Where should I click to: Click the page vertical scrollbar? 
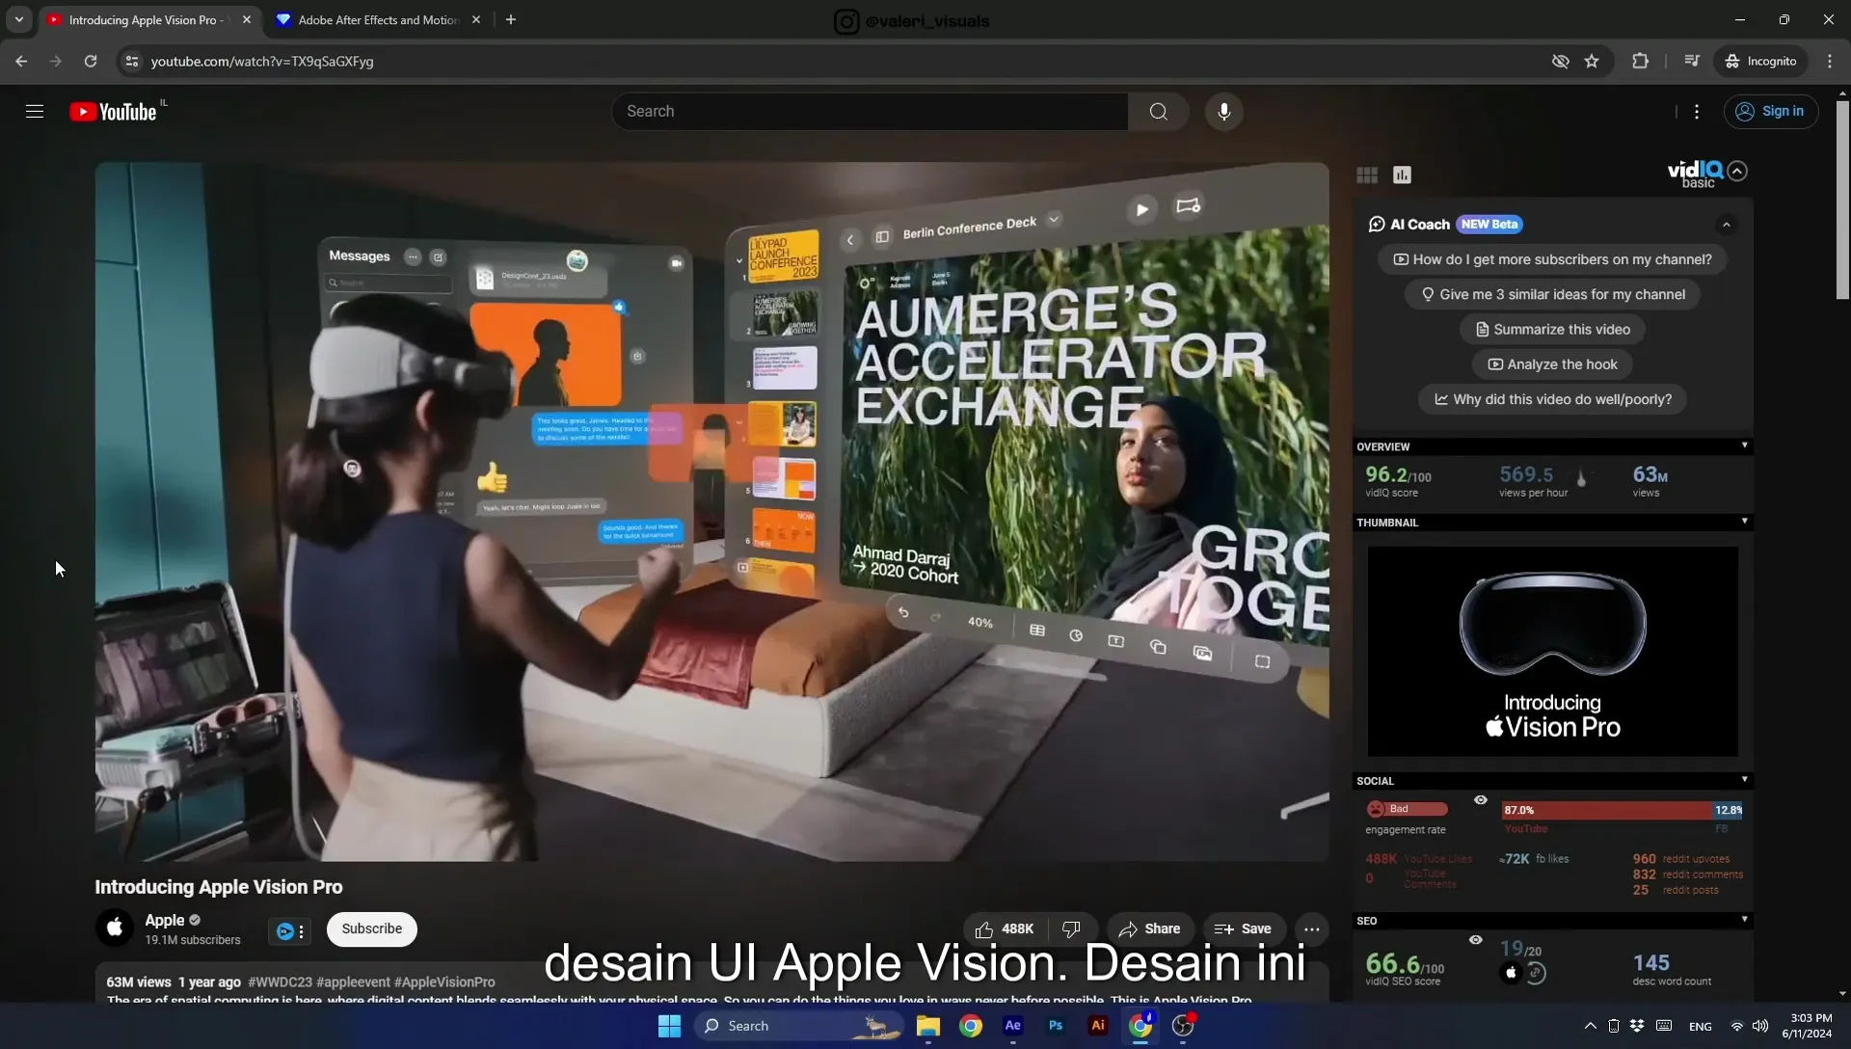pos(1842,202)
